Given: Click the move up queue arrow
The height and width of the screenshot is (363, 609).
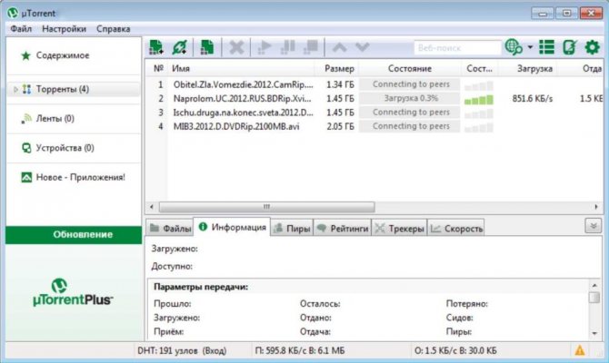Looking at the screenshot, I should 340,47.
